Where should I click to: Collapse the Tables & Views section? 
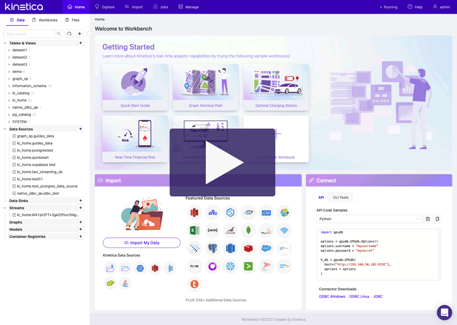(x=5, y=43)
